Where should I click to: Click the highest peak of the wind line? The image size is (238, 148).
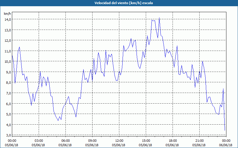click(x=159, y=18)
